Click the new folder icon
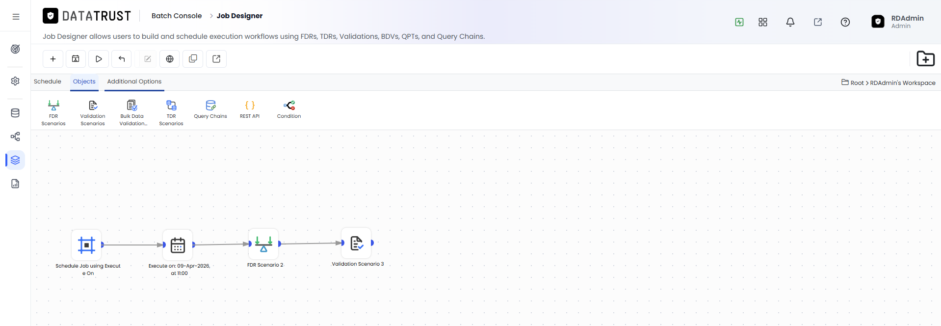This screenshot has width=941, height=326. coord(926,59)
